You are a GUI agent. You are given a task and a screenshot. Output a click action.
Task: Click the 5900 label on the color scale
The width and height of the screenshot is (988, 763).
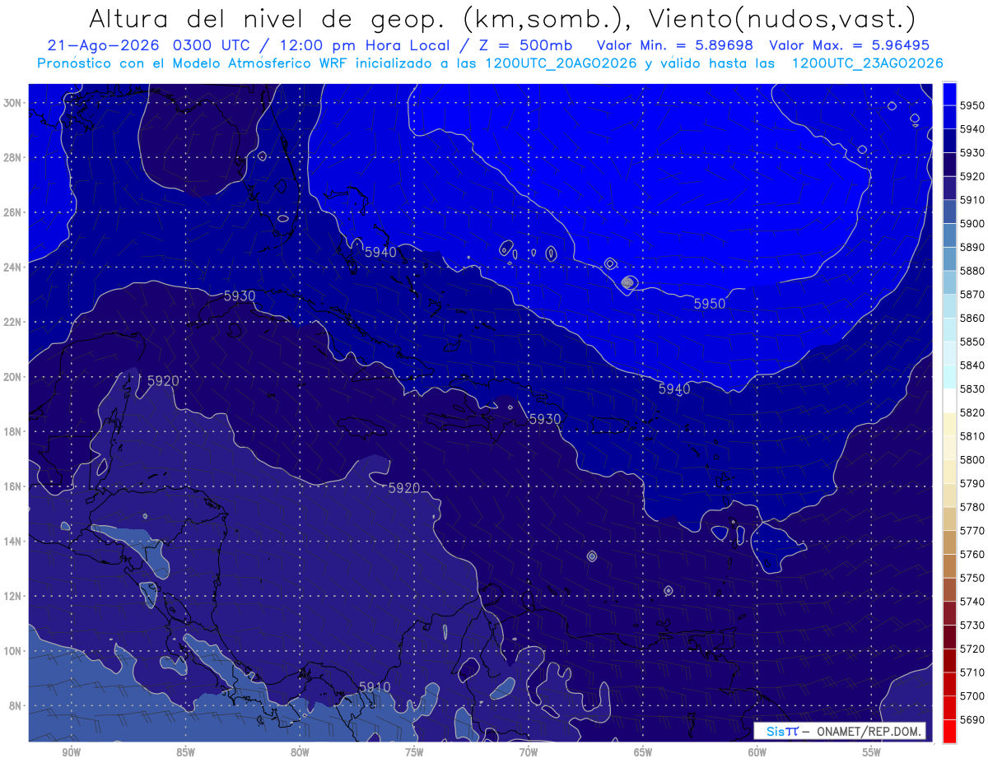(x=972, y=224)
